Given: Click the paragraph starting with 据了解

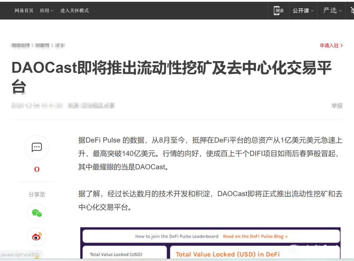Looking at the screenshot, I should pyautogui.click(x=210, y=200).
